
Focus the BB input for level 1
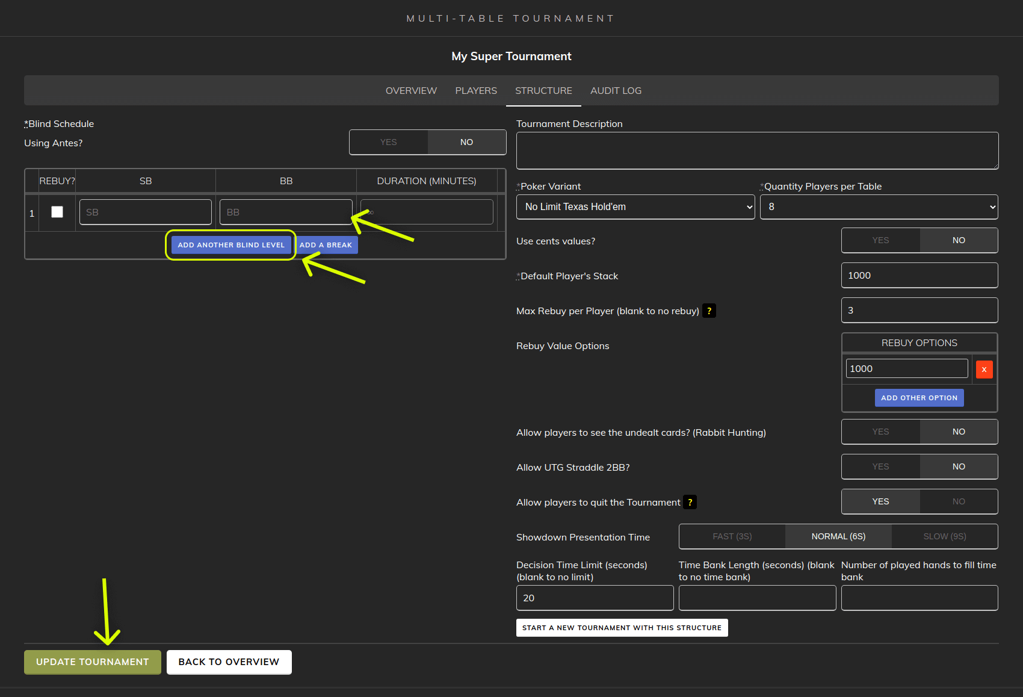tap(286, 212)
